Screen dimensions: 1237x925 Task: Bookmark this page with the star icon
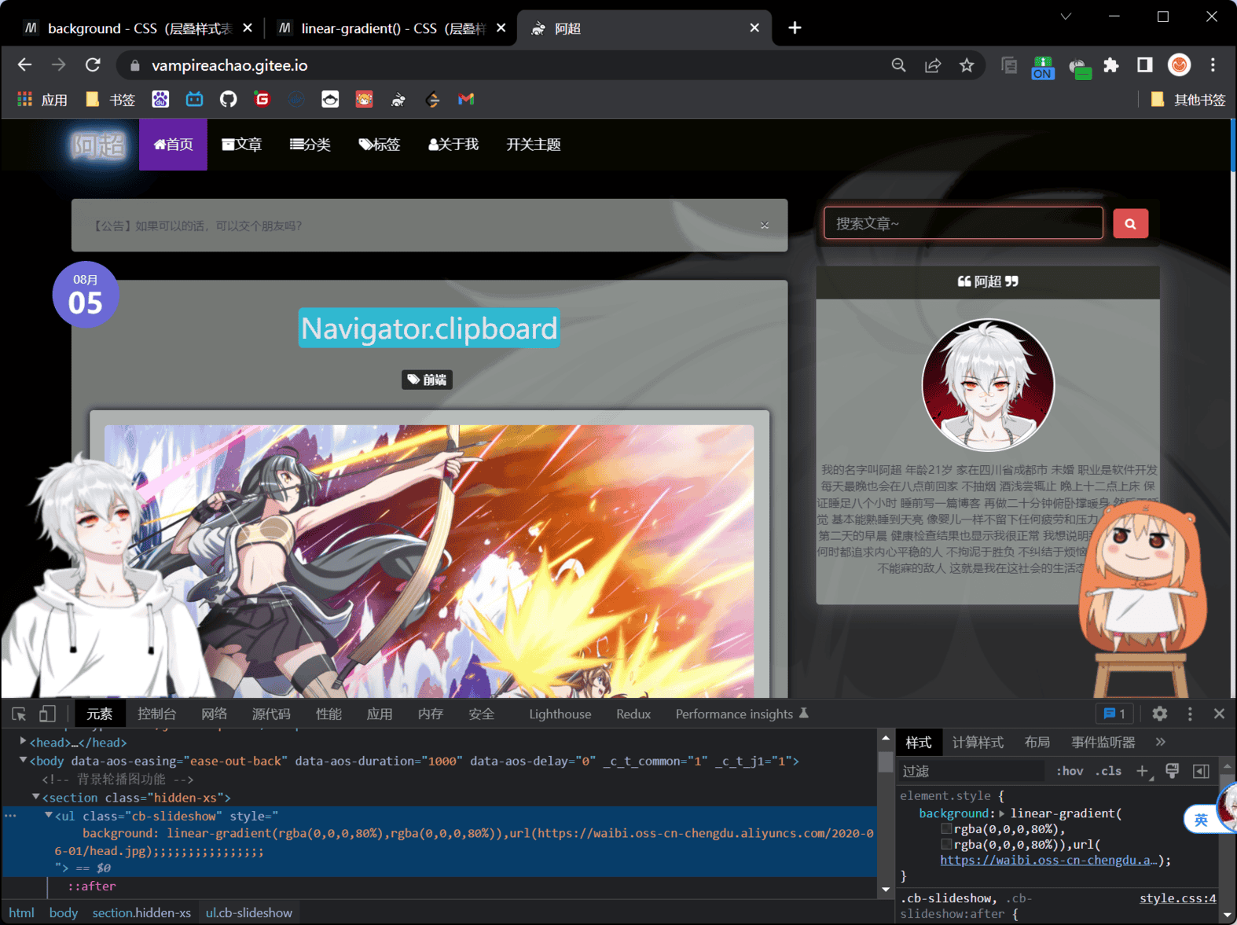coord(967,65)
